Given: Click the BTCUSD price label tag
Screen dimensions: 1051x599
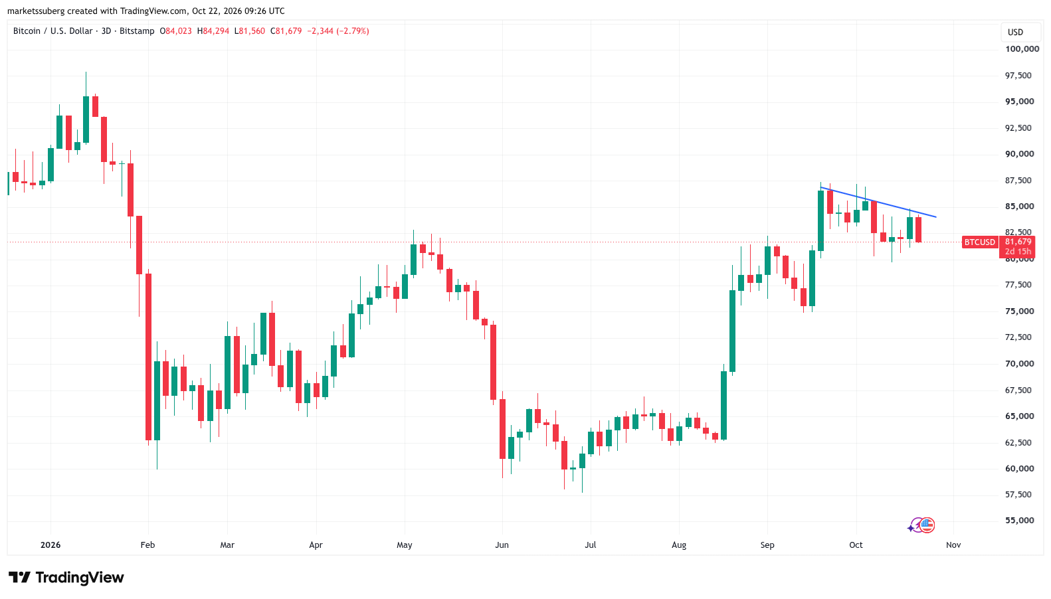Looking at the screenshot, I should 980,242.
